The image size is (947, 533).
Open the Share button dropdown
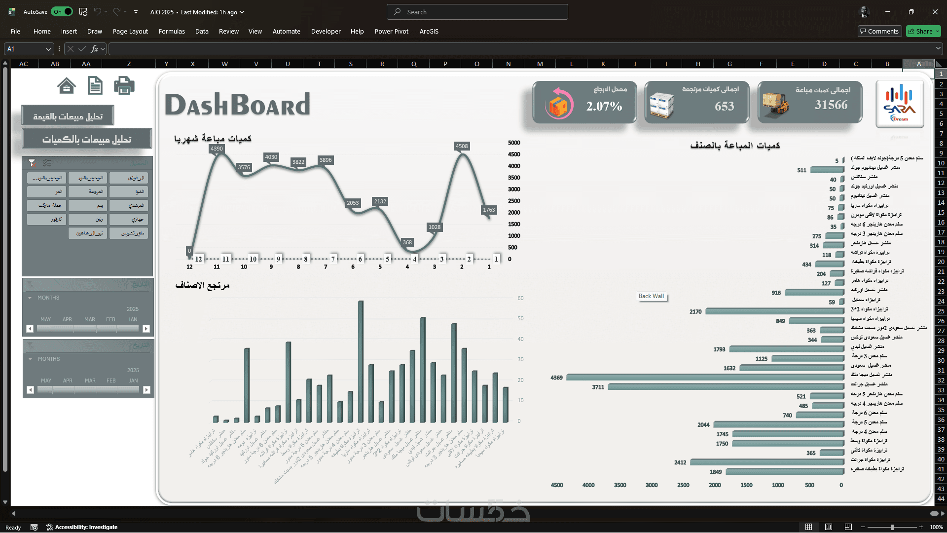coord(937,32)
